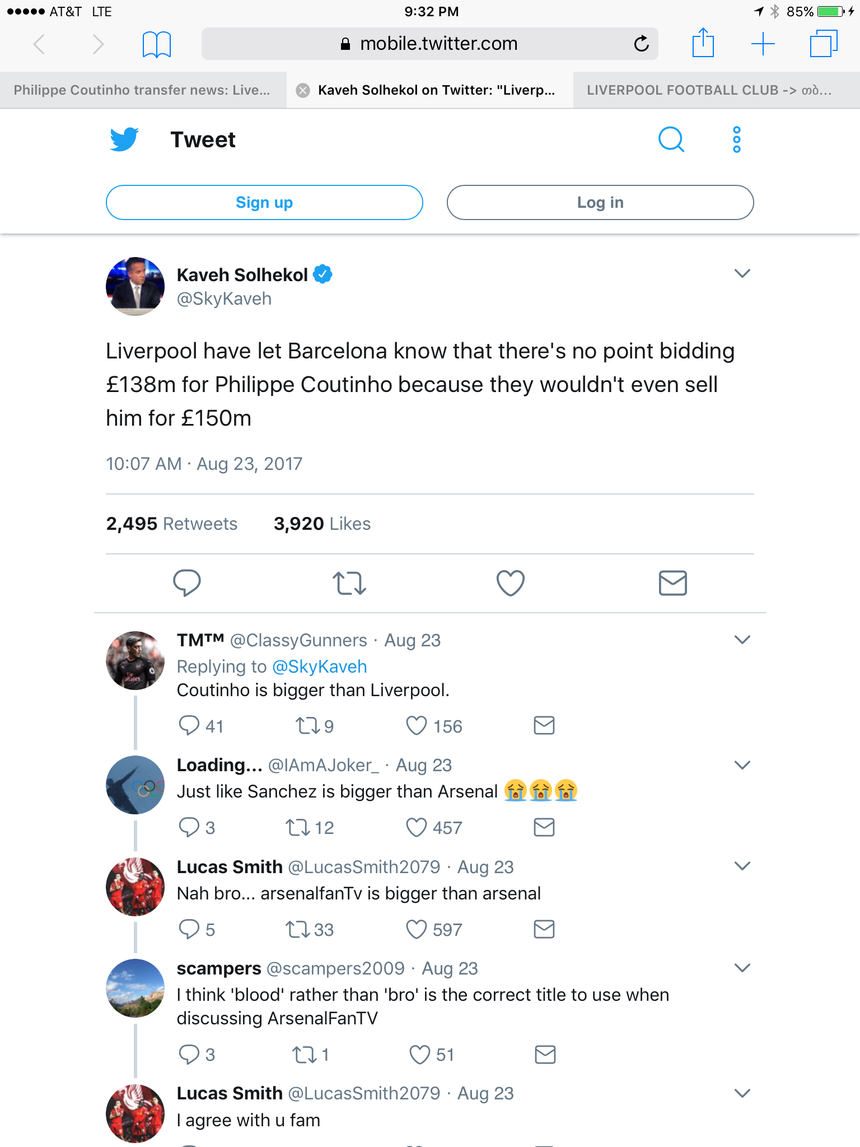Switch to Philippe Coutinho transfer news tab
This screenshot has height=1147, width=860.
tap(142, 90)
